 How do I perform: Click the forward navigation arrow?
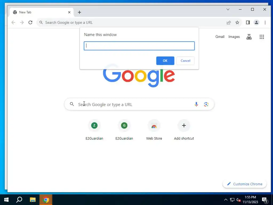(x=22, y=22)
